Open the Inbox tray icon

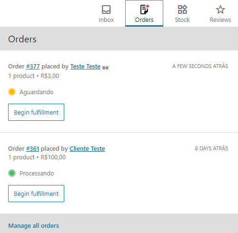pyautogui.click(x=106, y=10)
